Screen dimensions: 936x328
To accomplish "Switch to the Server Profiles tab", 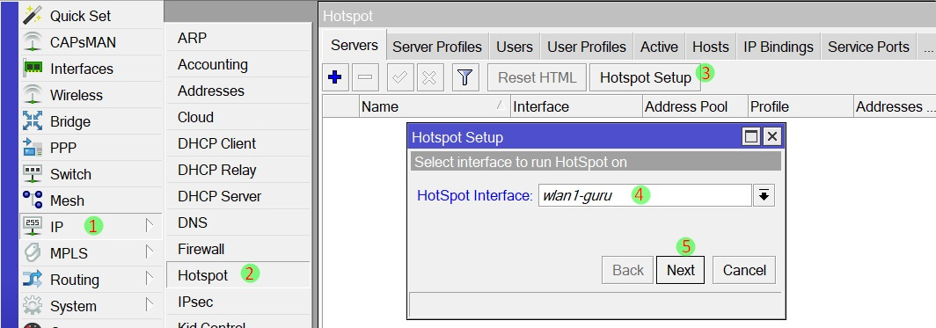I will 437,47.
